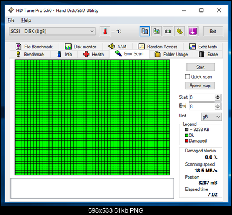Click the '7:02' elapsed time value
The height and width of the screenshot is (215, 232).
pos(212,194)
